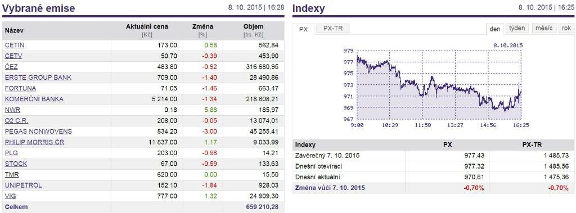This screenshot has width=576, height=213.
Task: Click the ČEZ emission link
Action: point(11,67)
